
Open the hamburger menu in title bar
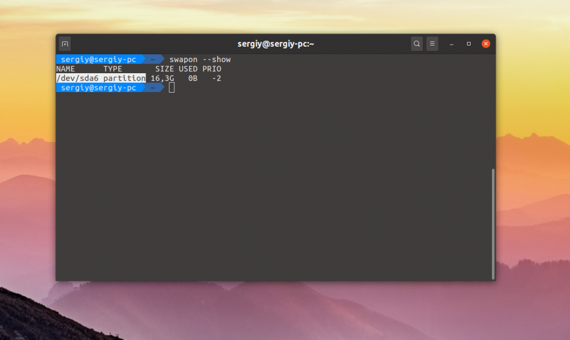pyautogui.click(x=432, y=44)
